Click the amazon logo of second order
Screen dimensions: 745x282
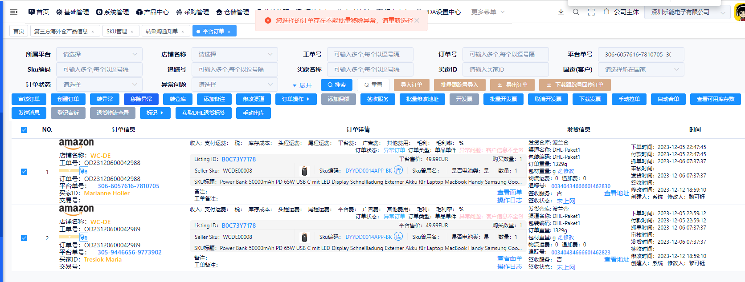(77, 209)
